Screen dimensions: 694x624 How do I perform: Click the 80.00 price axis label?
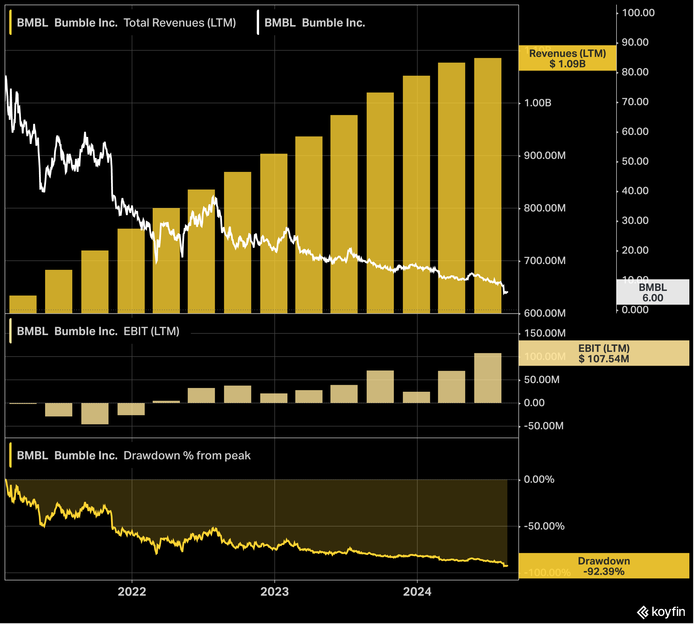[x=636, y=72]
